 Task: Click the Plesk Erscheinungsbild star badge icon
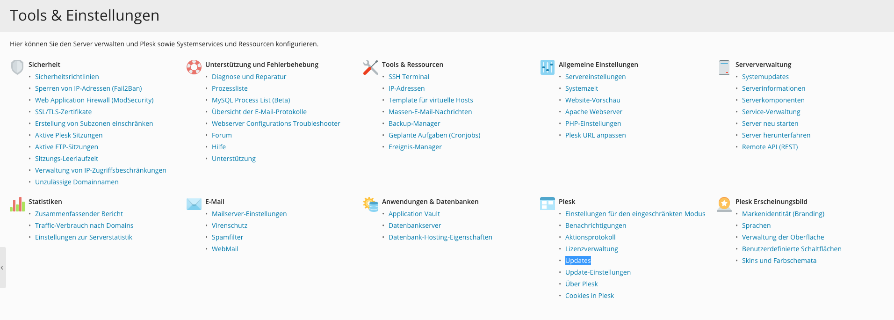[724, 204]
